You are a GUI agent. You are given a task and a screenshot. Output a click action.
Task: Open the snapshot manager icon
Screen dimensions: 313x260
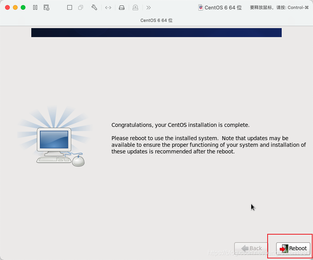46,7
